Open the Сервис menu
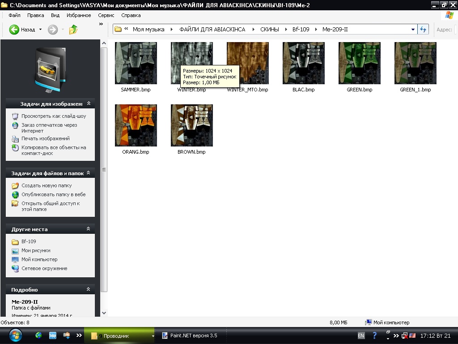This screenshot has height=344, width=458. click(x=106, y=15)
